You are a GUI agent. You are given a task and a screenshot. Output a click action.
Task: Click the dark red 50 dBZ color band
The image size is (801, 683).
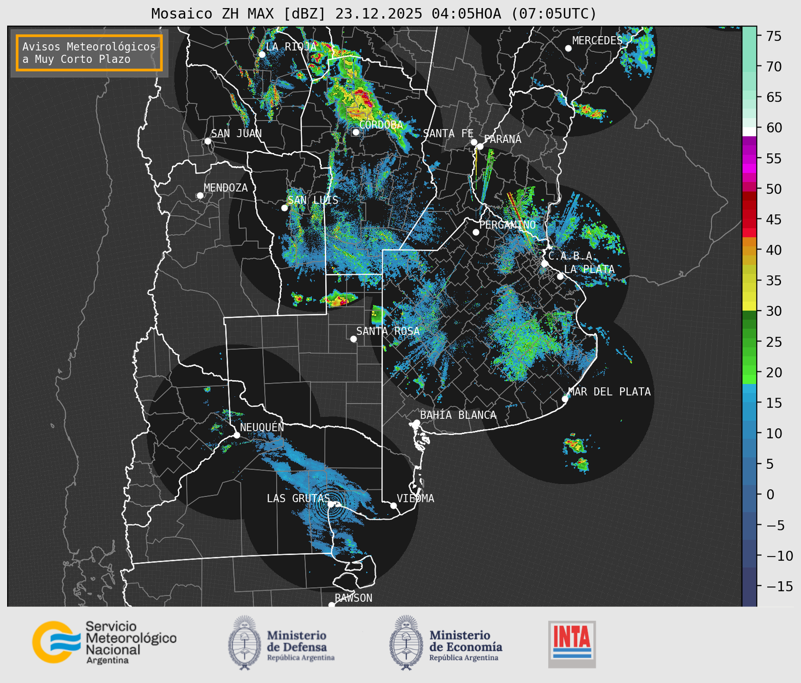coord(749,196)
